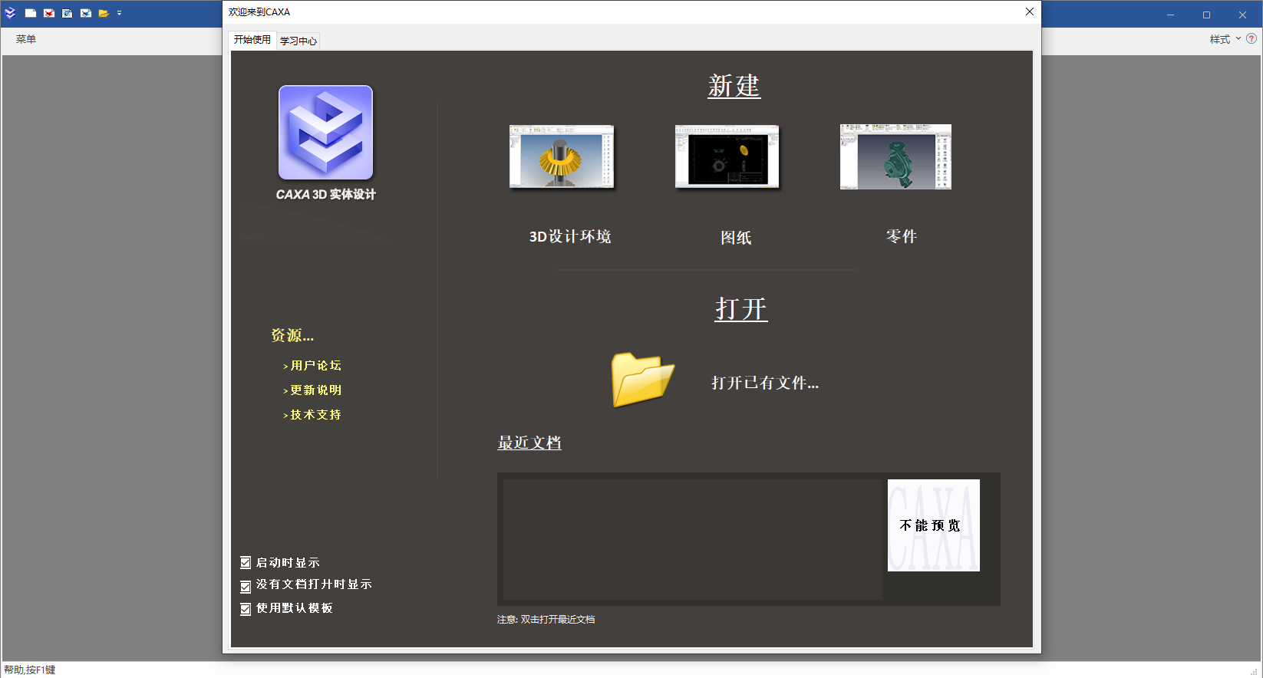Click the blank new file toolbar icon

31,13
